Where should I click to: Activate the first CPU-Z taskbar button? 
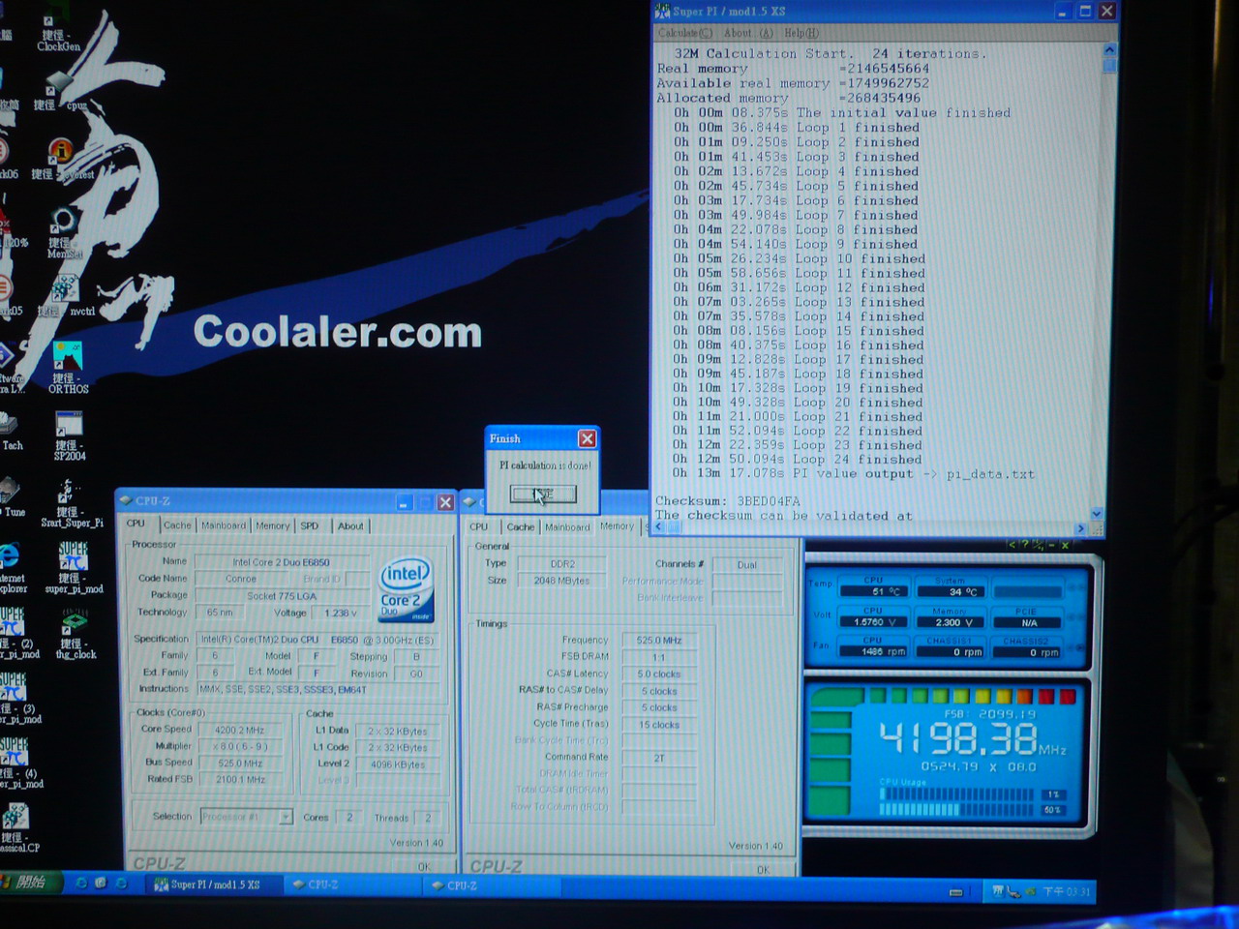pyautogui.click(x=355, y=884)
